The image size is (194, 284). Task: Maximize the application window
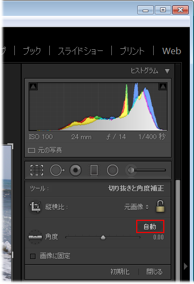[x=163, y=10]
